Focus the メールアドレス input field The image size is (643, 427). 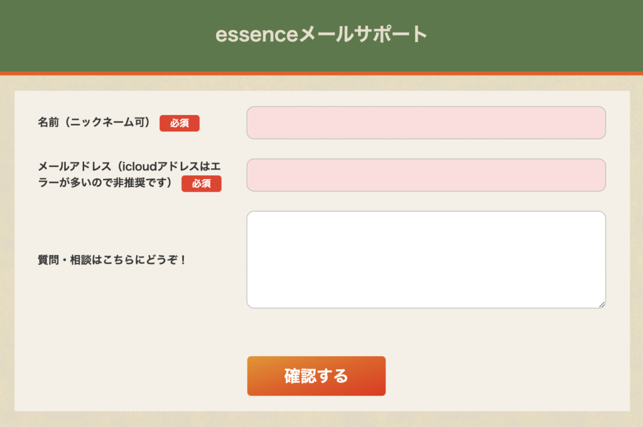426,175
